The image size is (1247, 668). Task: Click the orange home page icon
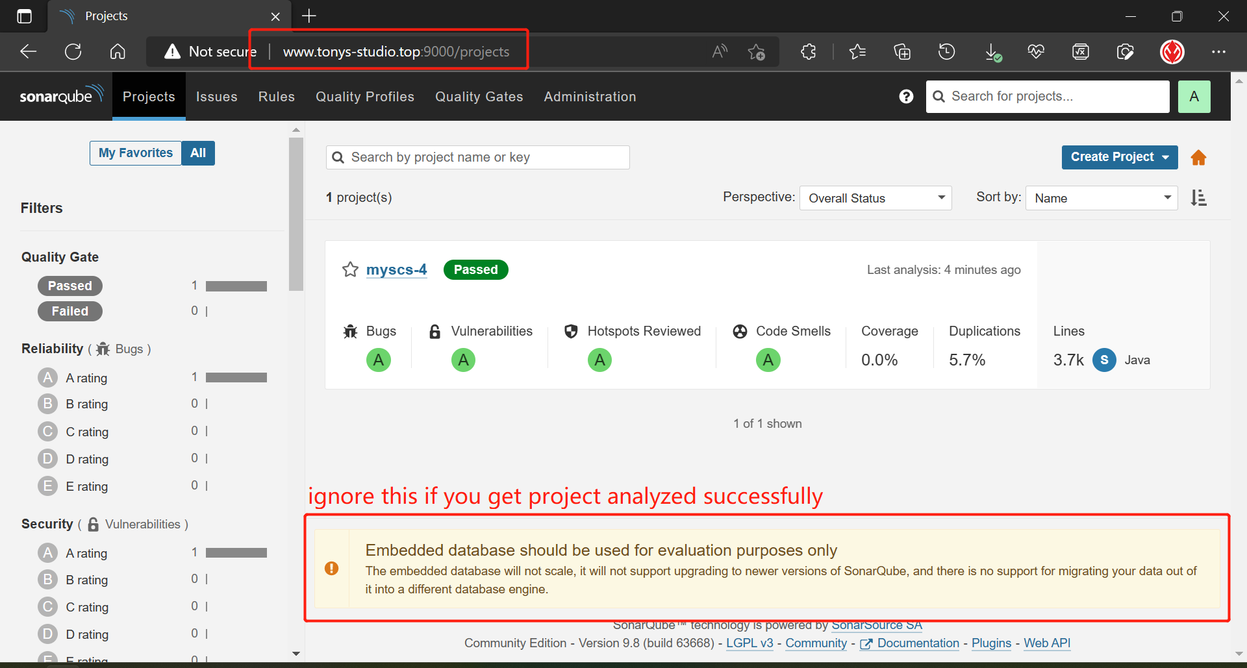1198,158
